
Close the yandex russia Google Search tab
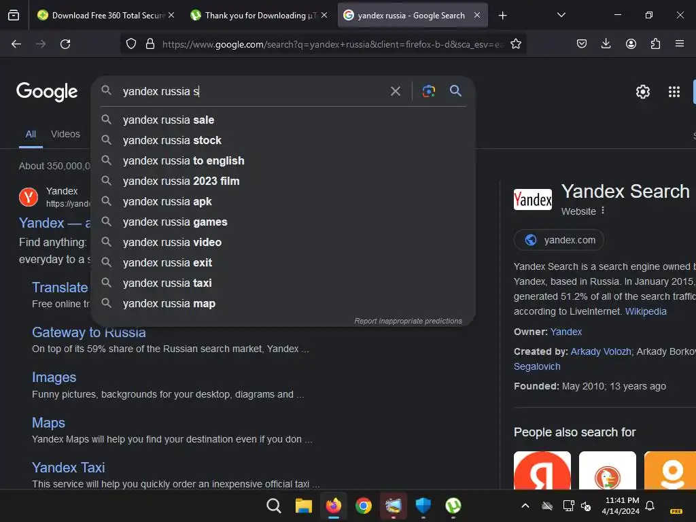click(x=477, y=15)
